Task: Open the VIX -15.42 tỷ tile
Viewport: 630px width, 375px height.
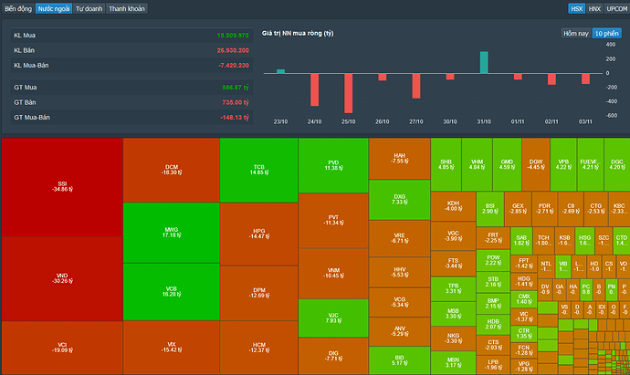Action: coord(172,348)
